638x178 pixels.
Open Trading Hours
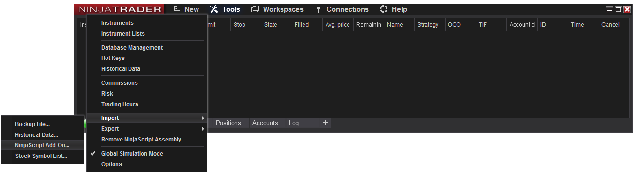tap(120, 104)
